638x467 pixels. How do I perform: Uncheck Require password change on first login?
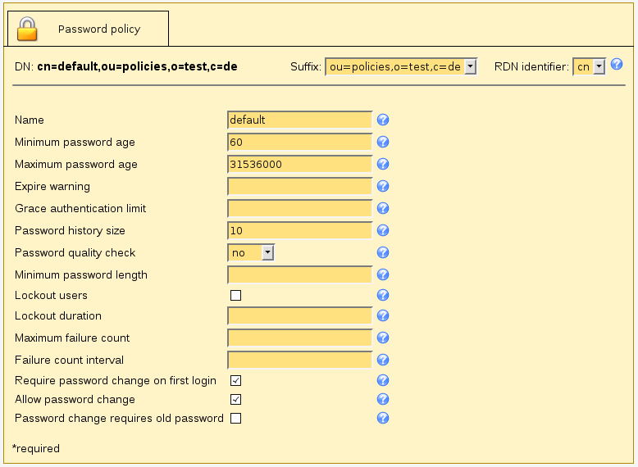pyautogui.click(x=235, y=380)
